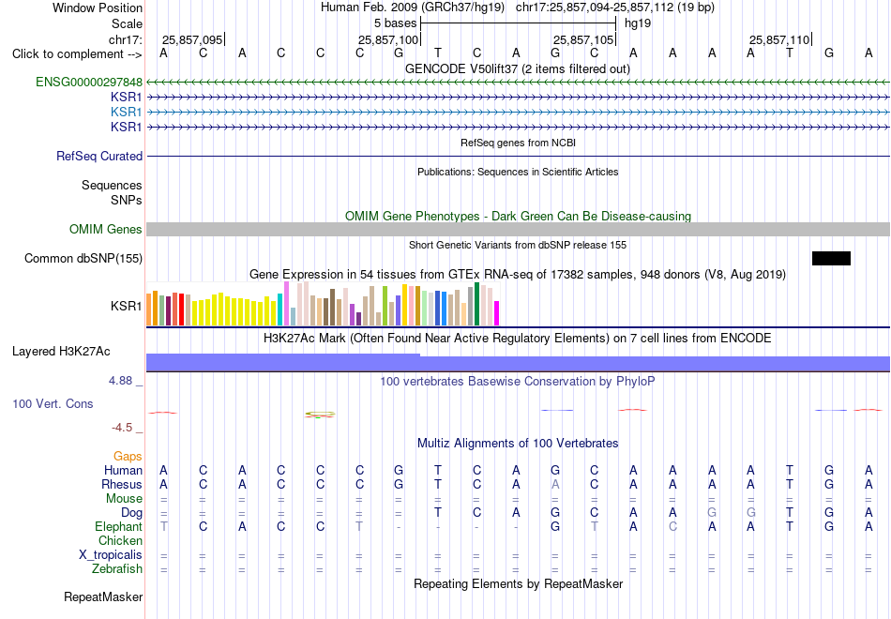Click base T in the reference sequence after G
The image size is (891, 619).
pyautogui.click(x=438, y=53)
